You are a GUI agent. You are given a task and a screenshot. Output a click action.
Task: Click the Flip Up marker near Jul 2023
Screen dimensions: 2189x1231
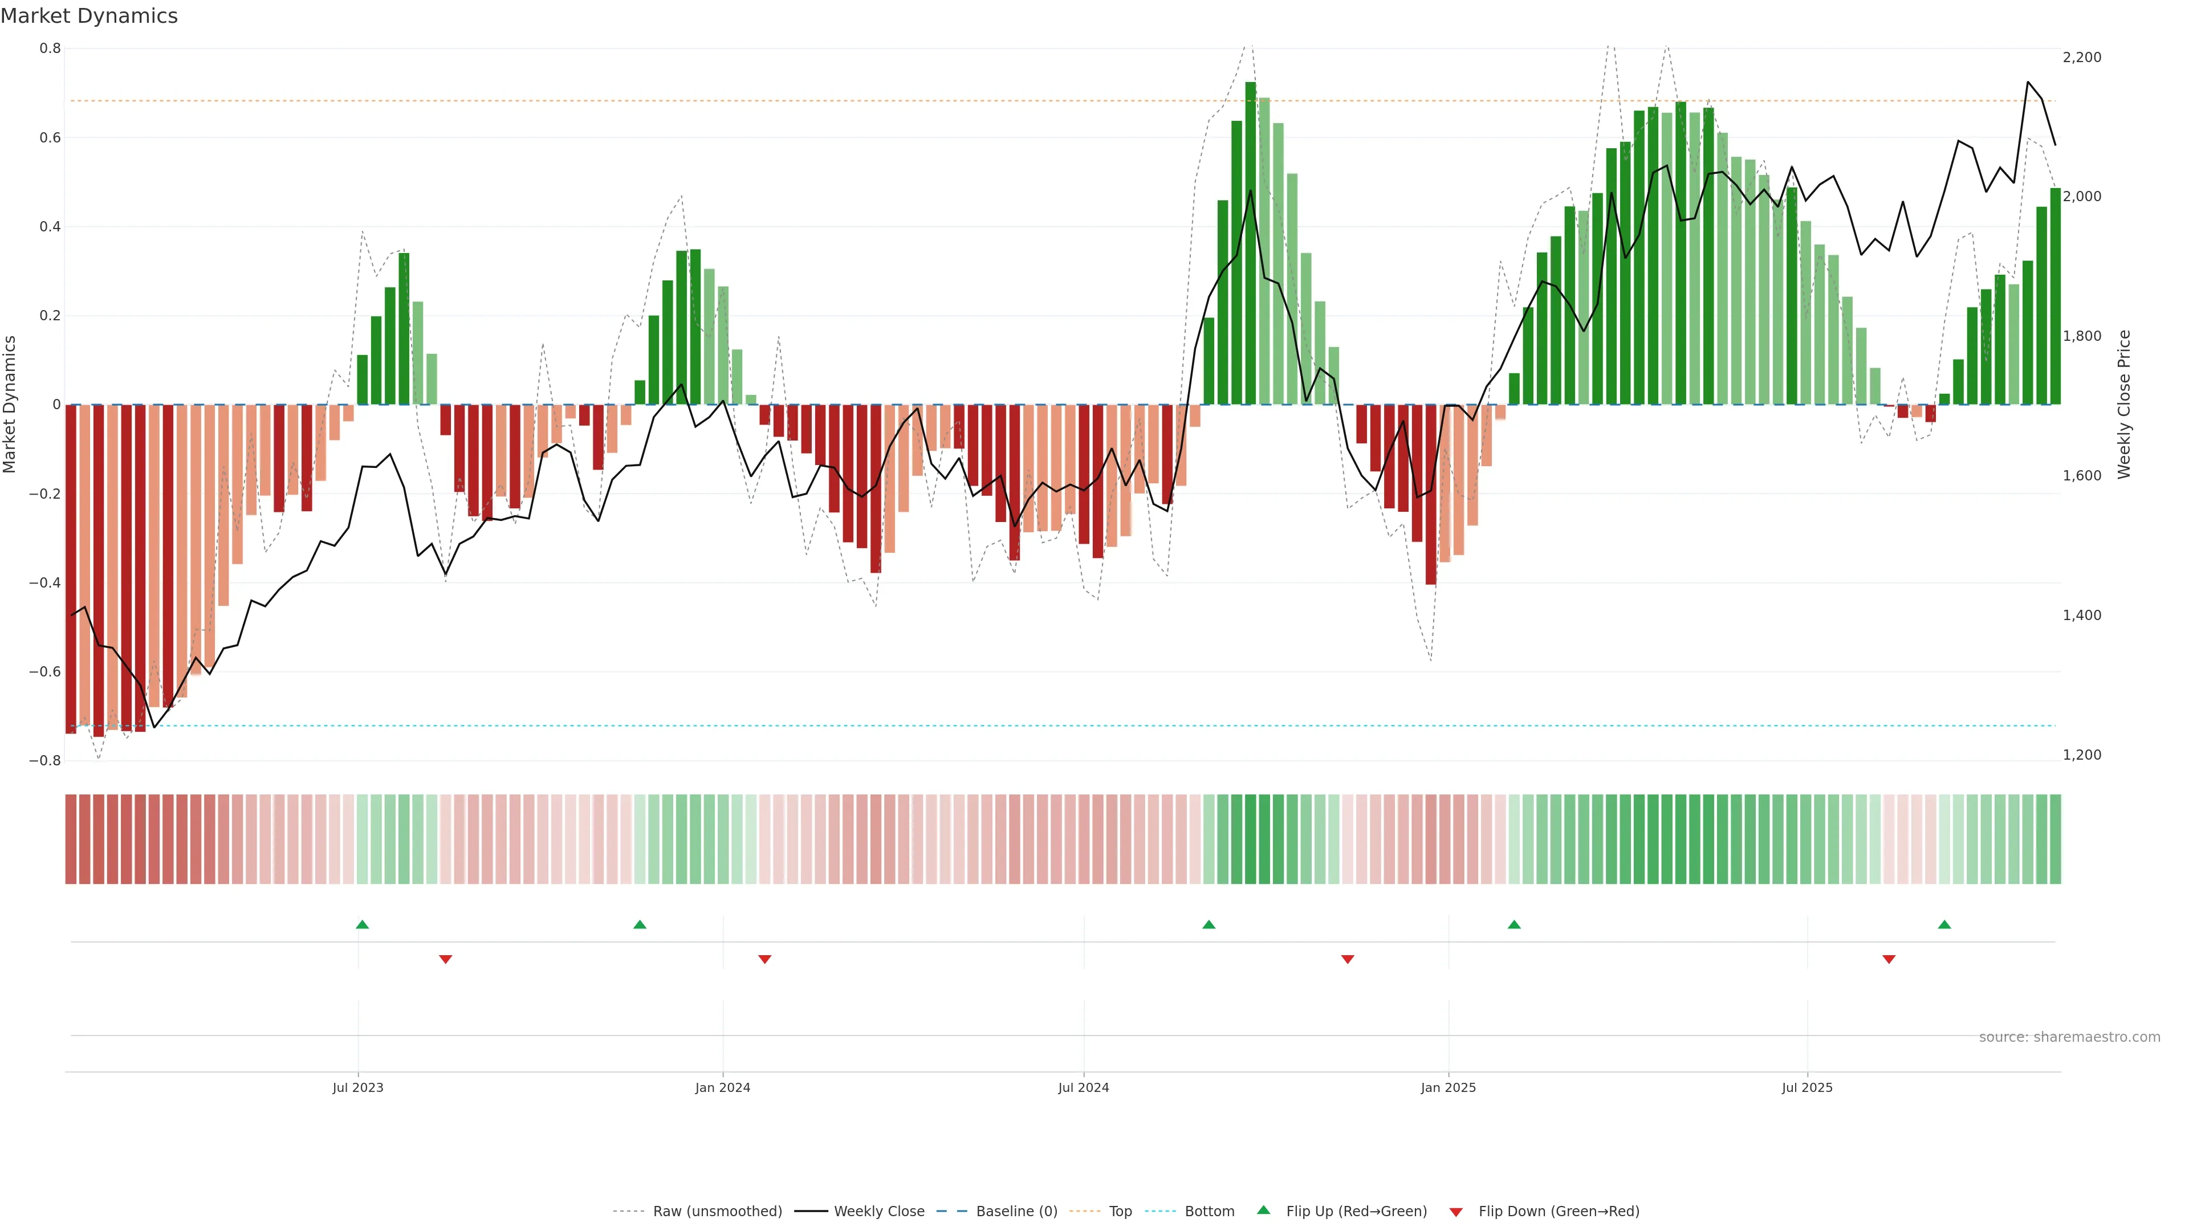tap(362, 924)
